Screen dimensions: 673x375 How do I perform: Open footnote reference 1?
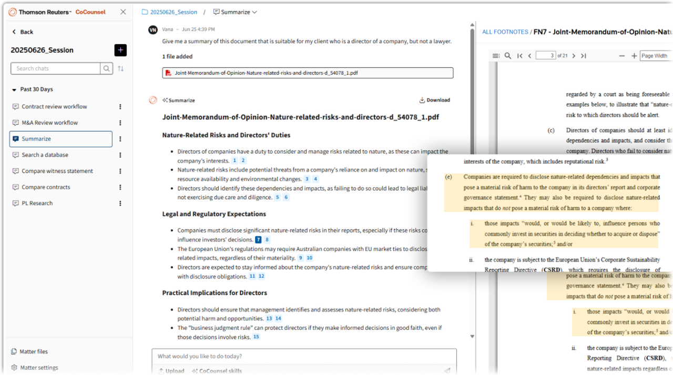pyautogui.click(x=234, y=160)
